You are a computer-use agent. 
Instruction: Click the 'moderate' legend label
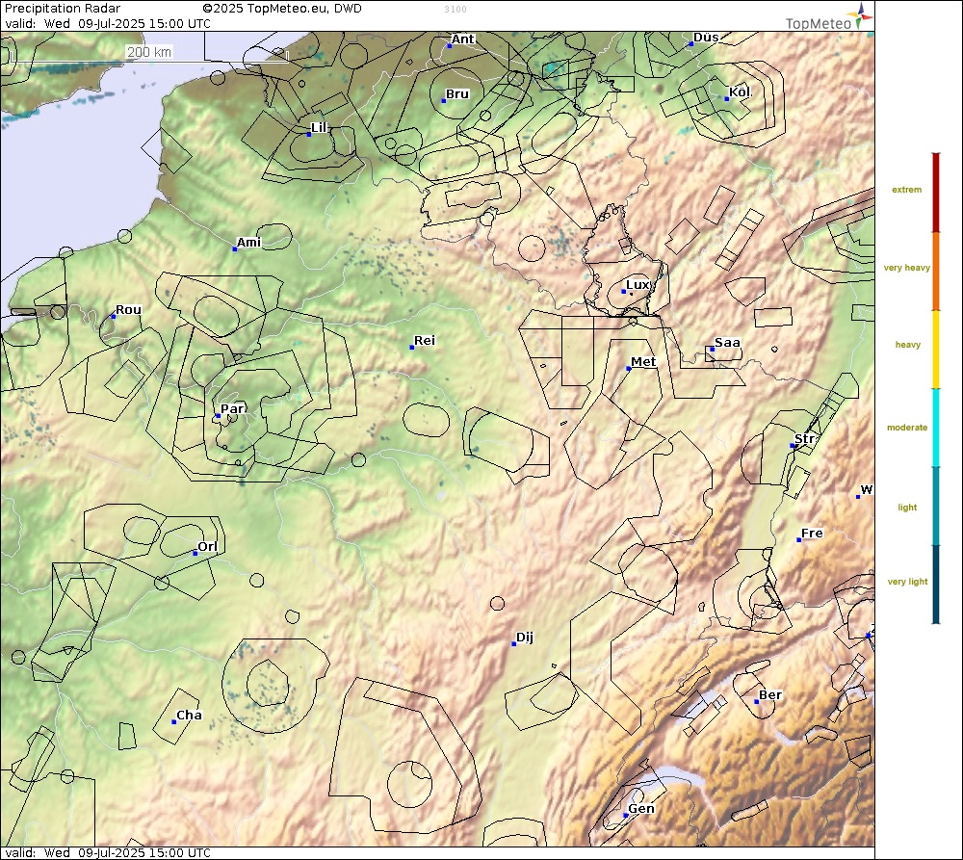coord(907,428)
